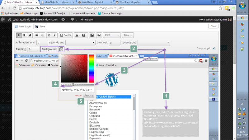The width and height of the screenshot is (249, 140).
Task: Bookmark this page with star icon
Action: point(221,8)
